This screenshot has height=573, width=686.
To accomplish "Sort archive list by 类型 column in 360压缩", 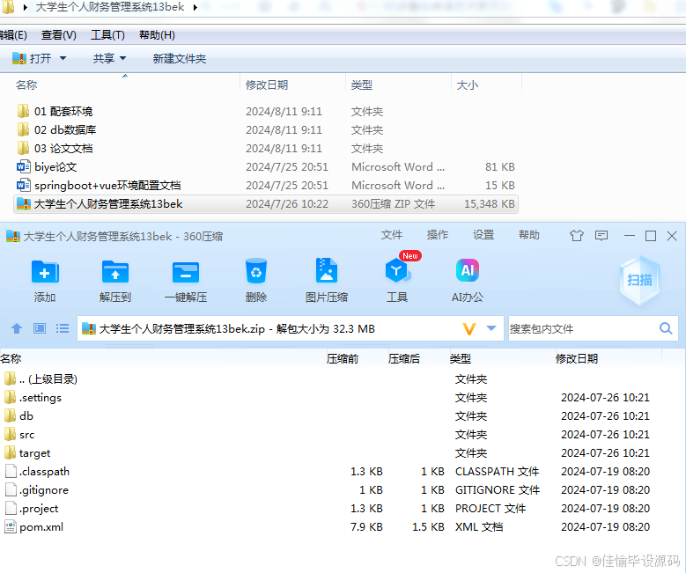I will click(x=461, y=358).
